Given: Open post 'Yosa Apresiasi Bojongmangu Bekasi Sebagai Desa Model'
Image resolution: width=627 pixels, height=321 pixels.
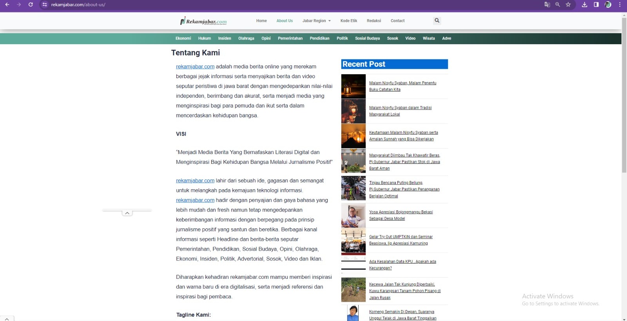Looking at the screenshot, I should pos(401,215).
